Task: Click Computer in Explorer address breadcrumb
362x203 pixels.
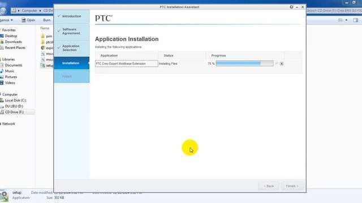Action: [29, 11]
